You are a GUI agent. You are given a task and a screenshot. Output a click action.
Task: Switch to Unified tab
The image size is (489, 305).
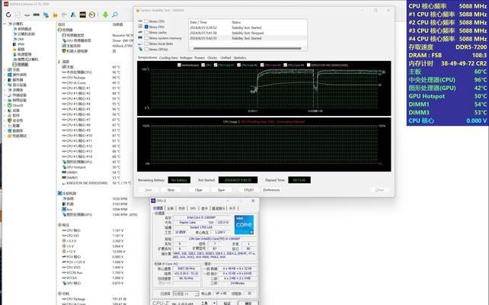pyautogui.click(x=225, y=58)
